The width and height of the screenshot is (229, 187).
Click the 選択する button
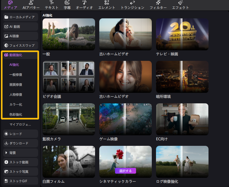[126, 171]
